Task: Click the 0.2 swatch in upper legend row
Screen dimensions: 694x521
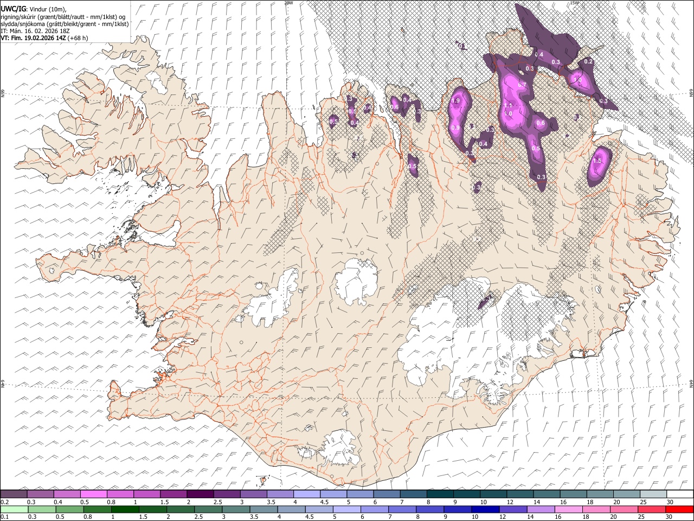Action: (x=14, y=494)
